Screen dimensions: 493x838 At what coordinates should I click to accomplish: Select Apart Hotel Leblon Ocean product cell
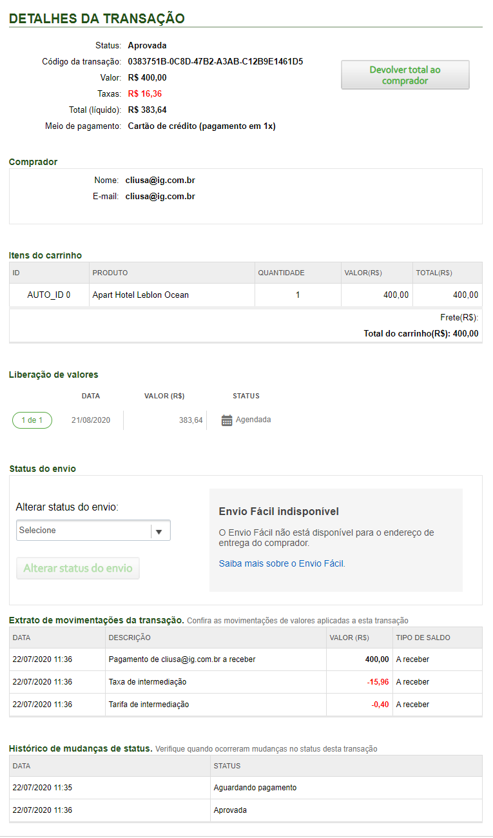point(140,295)
